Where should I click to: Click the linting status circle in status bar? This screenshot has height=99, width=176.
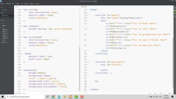point(166,93)
